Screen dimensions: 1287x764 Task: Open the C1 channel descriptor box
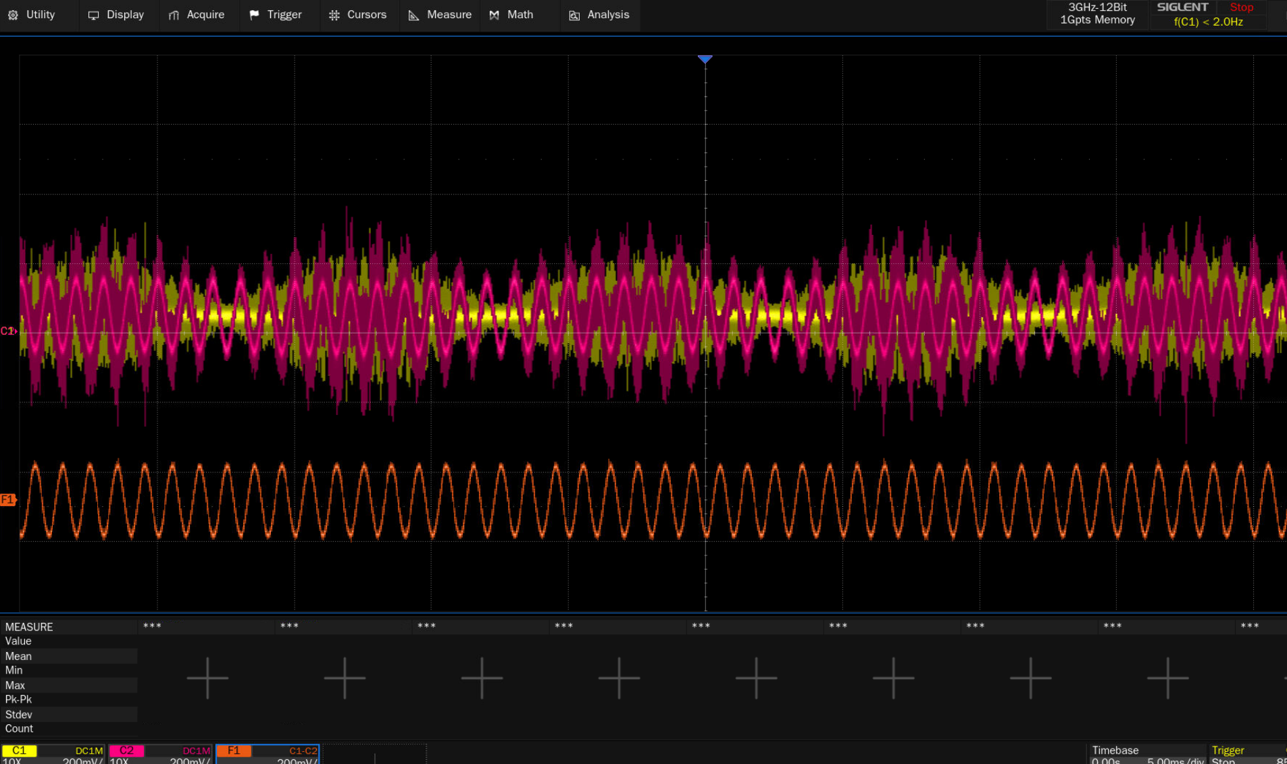53,755
